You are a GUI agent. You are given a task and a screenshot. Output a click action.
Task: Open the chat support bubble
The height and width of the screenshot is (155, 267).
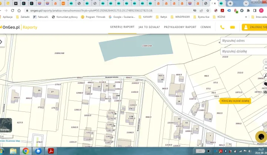coord(262,136)
